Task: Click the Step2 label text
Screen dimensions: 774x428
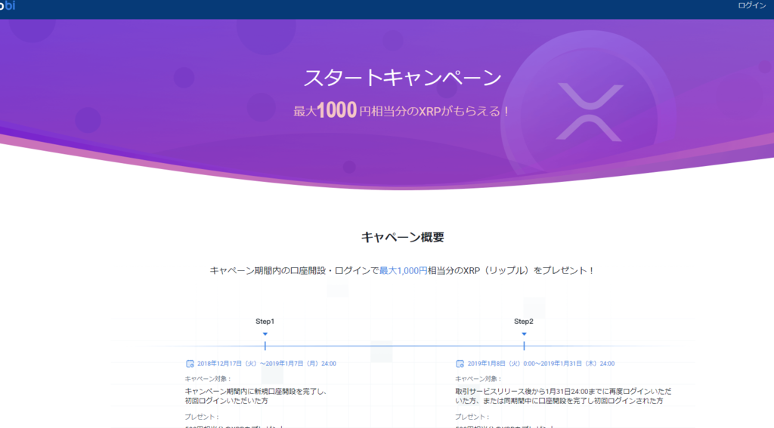Action: tap(524, 322)
